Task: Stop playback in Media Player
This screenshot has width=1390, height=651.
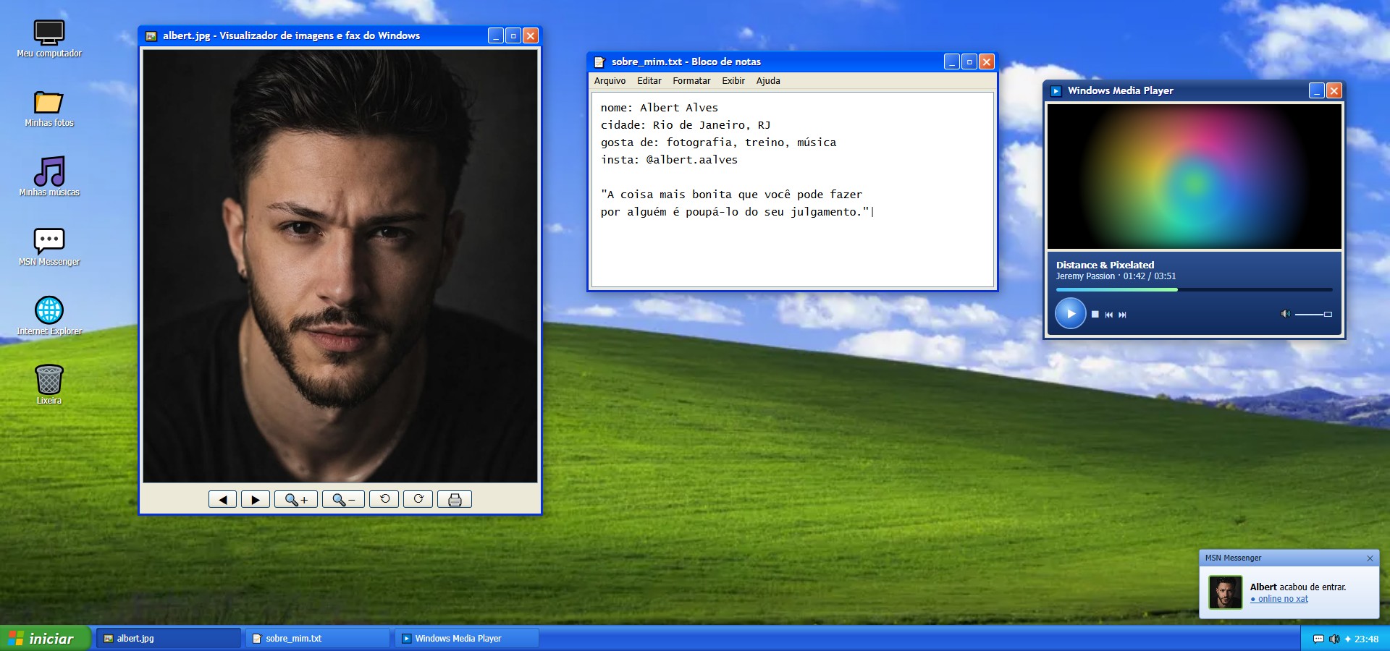Action: click(x=1095, y=315)
